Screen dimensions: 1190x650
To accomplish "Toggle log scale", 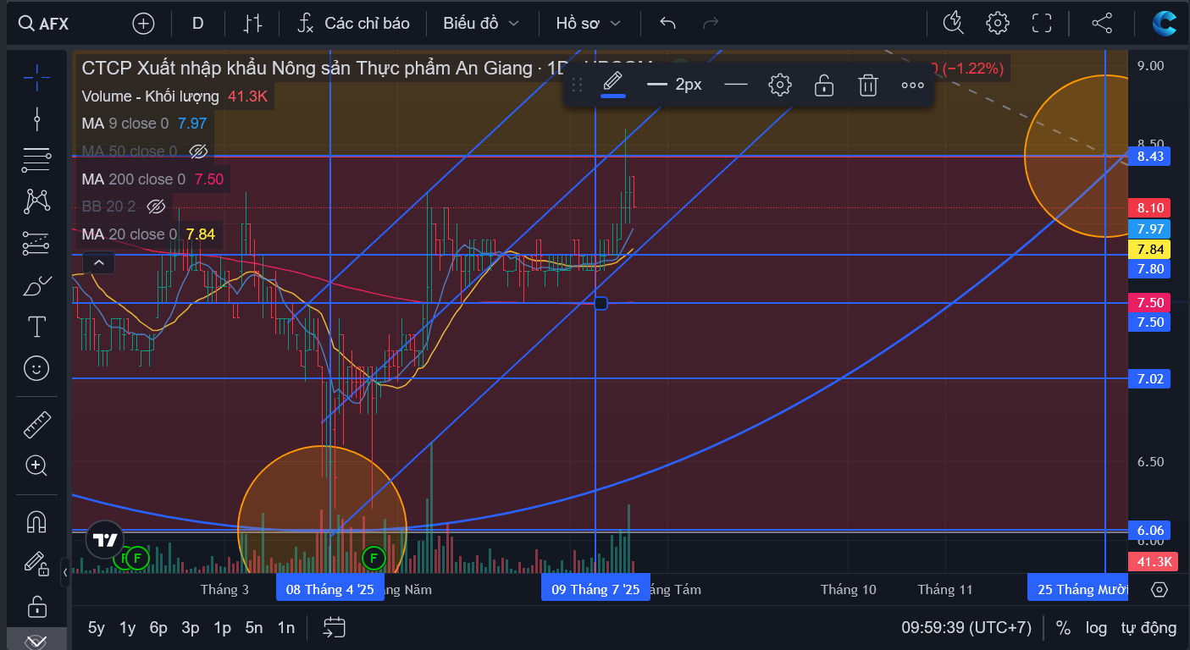I will coord(1096,627).
